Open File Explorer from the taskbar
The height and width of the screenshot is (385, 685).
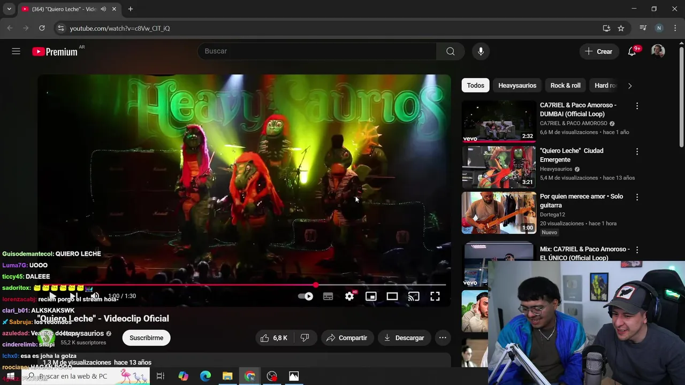click(x=227, y=376)
